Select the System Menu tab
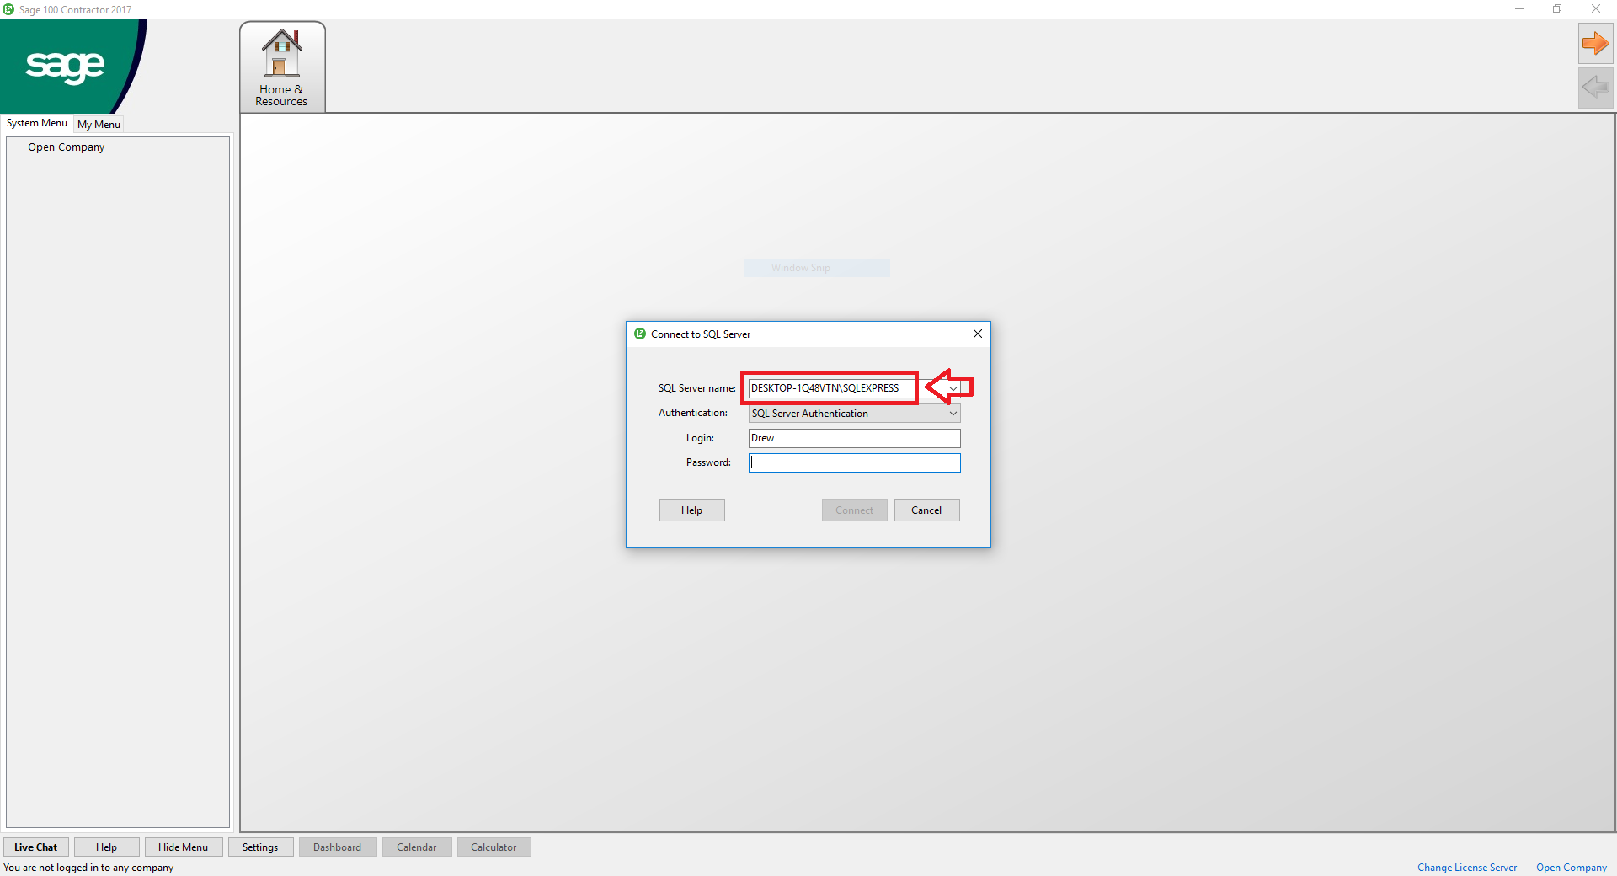 coord(37,123)
